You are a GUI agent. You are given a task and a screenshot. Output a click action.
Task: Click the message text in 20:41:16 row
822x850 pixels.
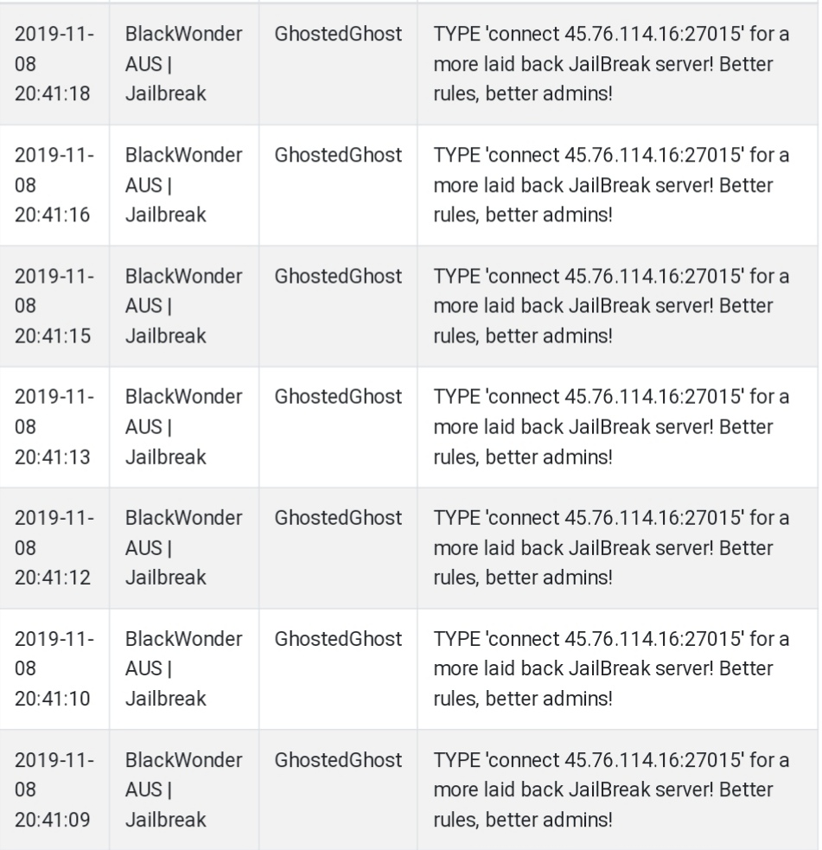[611, 185]
